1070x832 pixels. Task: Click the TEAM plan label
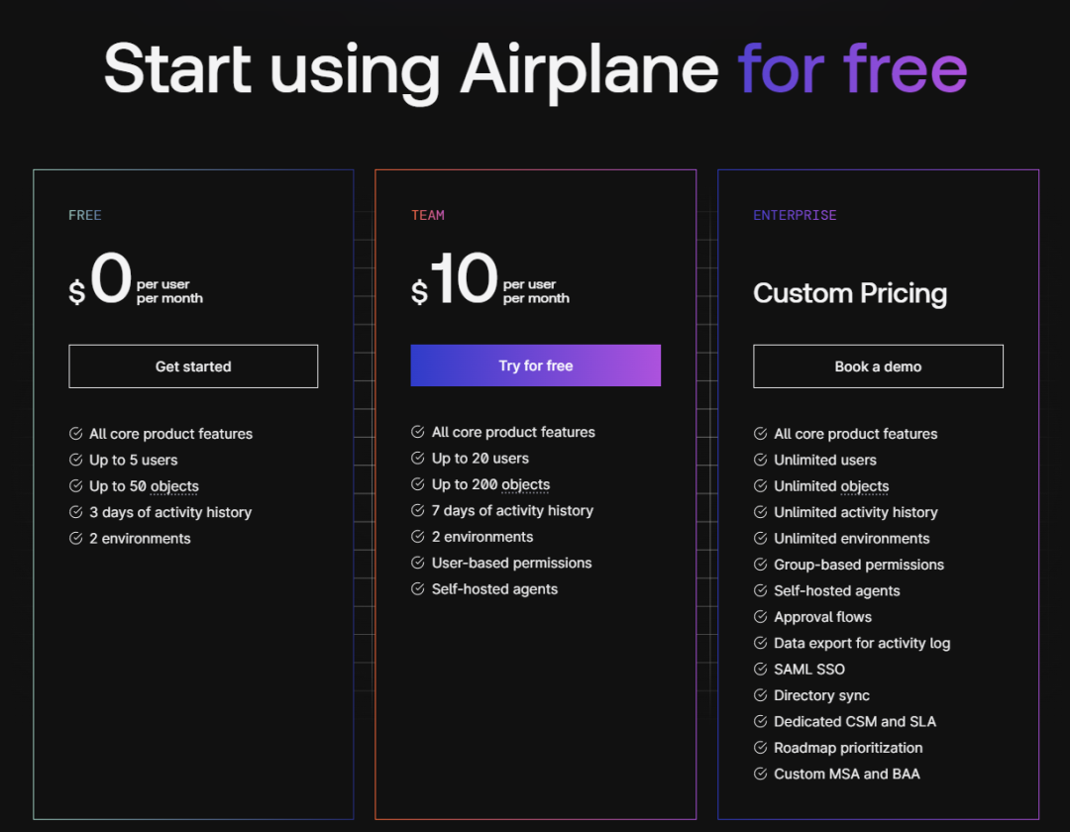point(428,215)
